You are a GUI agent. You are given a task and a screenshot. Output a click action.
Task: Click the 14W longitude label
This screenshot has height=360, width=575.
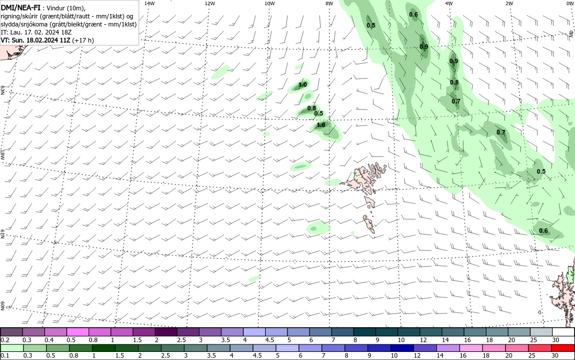click(149, 3)
